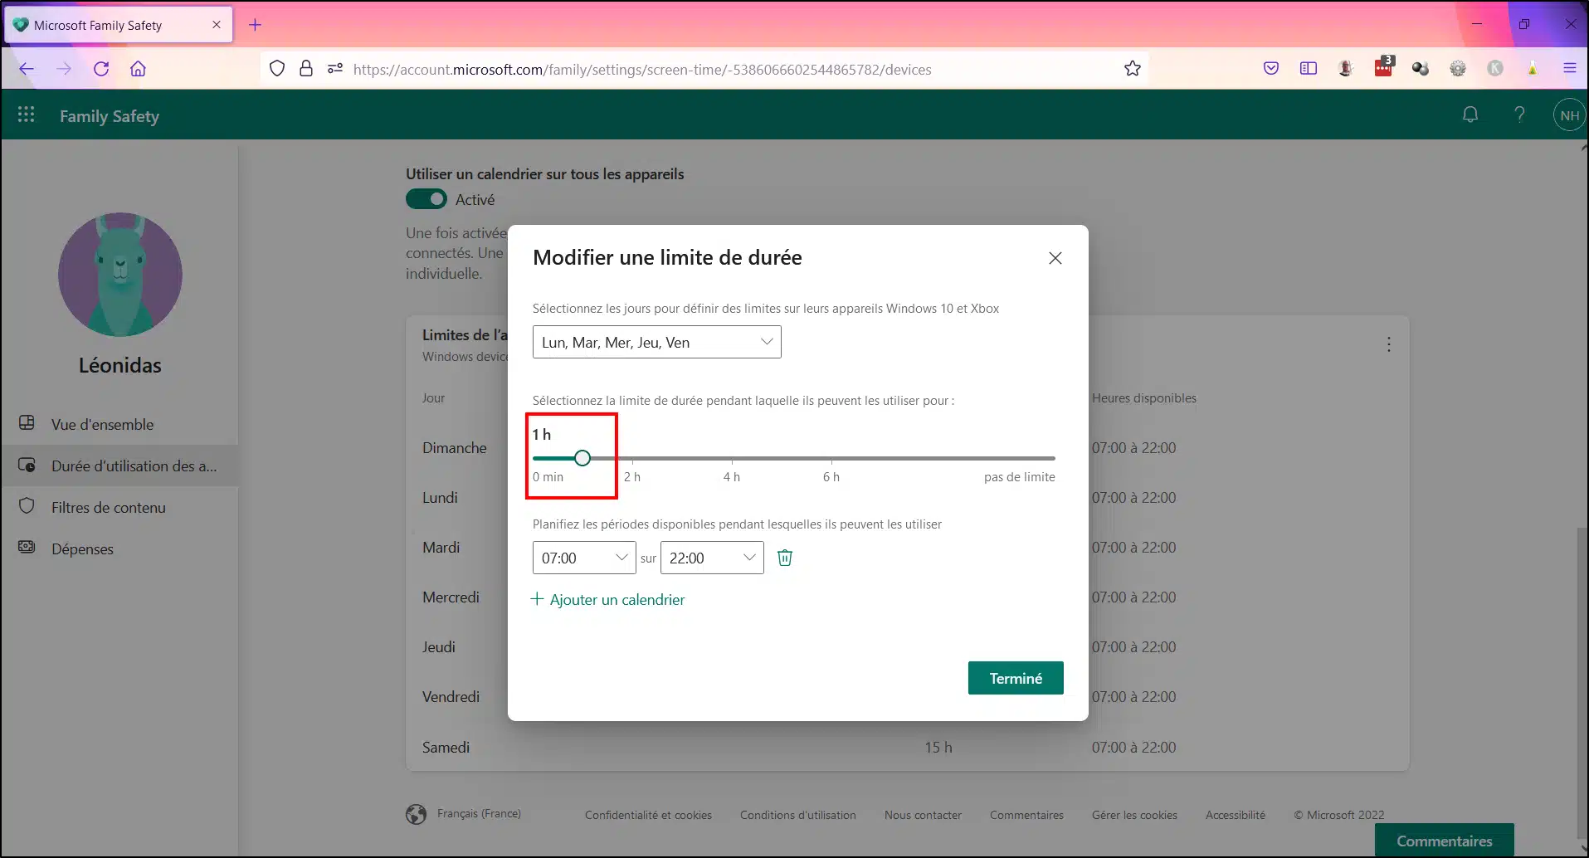1589x858 pixels.
Task: Click the Mercredi row label
Action: [x=451, y=597]
